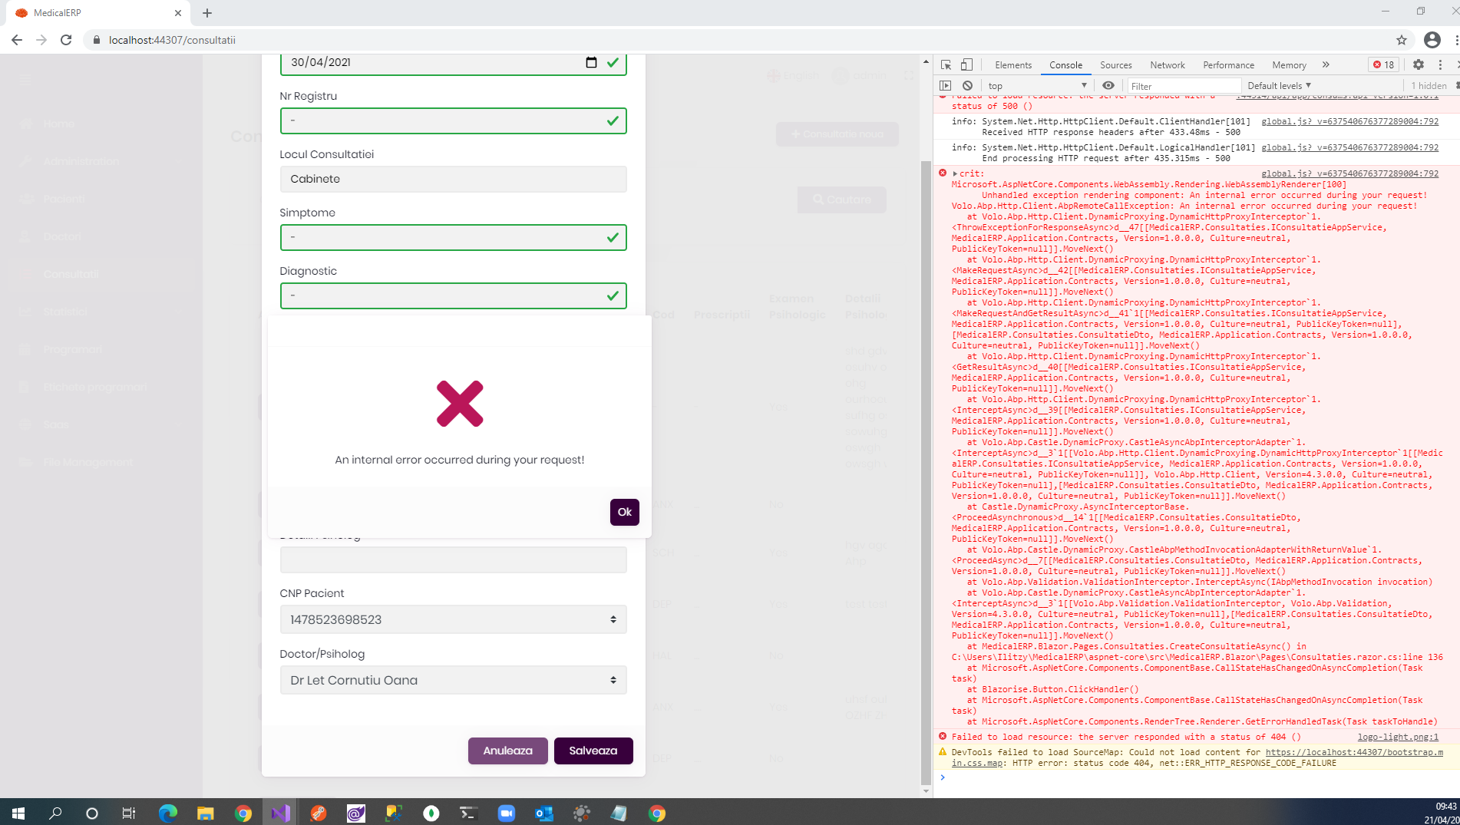Reload the page in browser
Viewport: 1460px width, 825px height.
pos(66,40)
